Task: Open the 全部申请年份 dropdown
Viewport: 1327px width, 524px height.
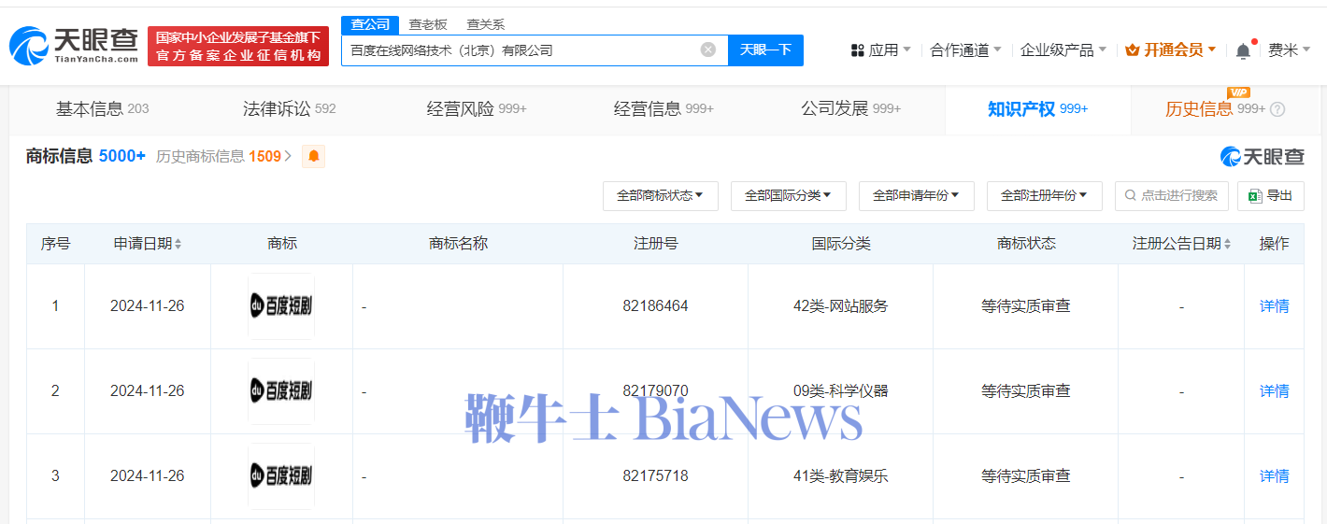Action: 916,195
